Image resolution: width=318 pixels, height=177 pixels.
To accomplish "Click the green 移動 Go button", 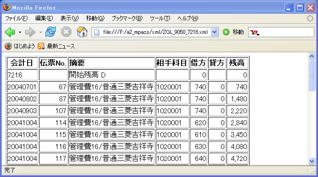I will (x=233, y=32).
